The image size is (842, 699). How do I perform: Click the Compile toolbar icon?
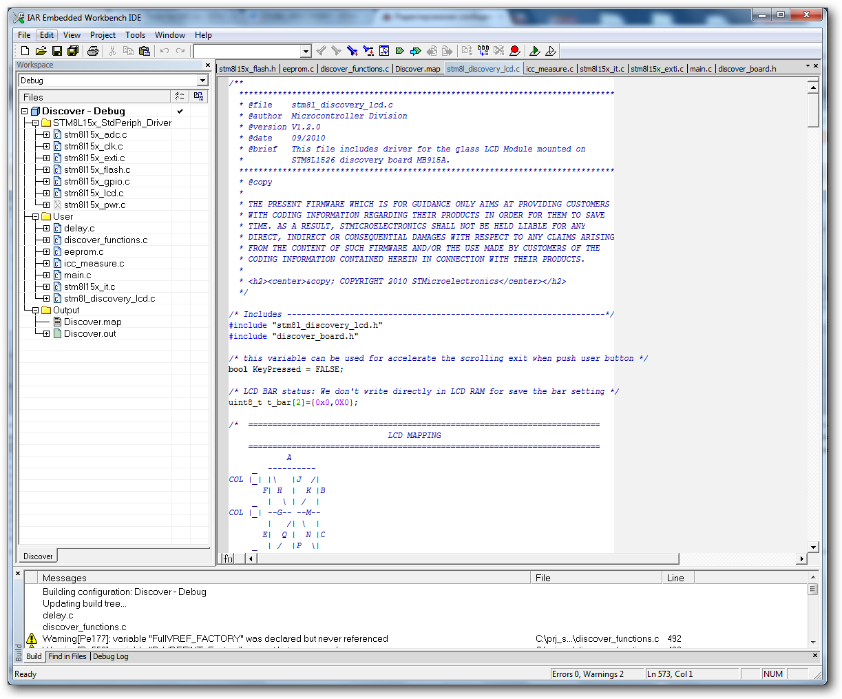click(467, 51)
